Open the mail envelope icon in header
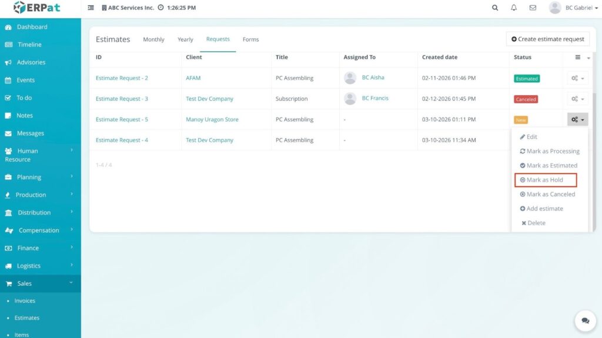This screenshot has width=602, height=338. 533,8
